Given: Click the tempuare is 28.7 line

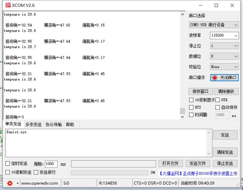Looking at the screenshot, I should click(x=20, y=47).
